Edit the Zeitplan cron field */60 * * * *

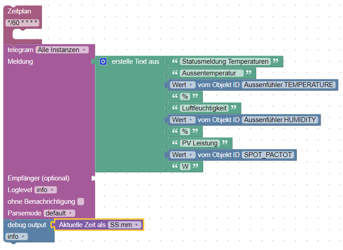click(22, 23)
